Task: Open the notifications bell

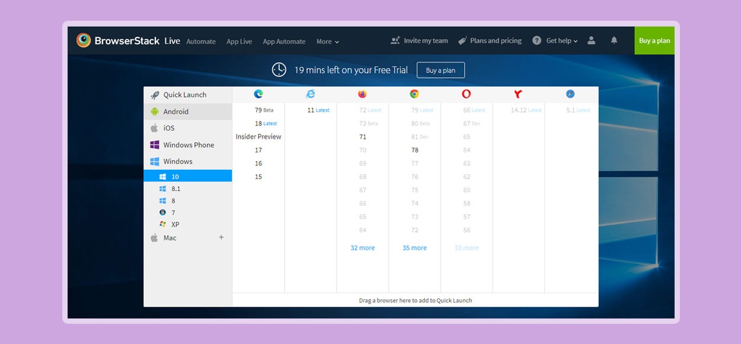Action: click(614, 40)
